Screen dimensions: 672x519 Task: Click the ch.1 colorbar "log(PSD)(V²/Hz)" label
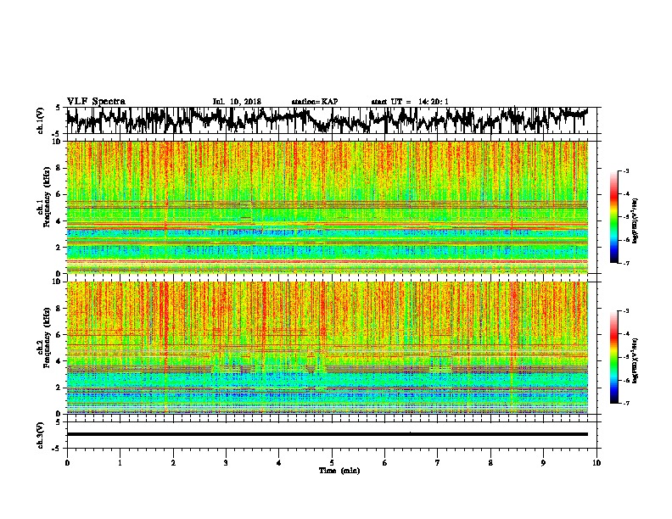636,221
